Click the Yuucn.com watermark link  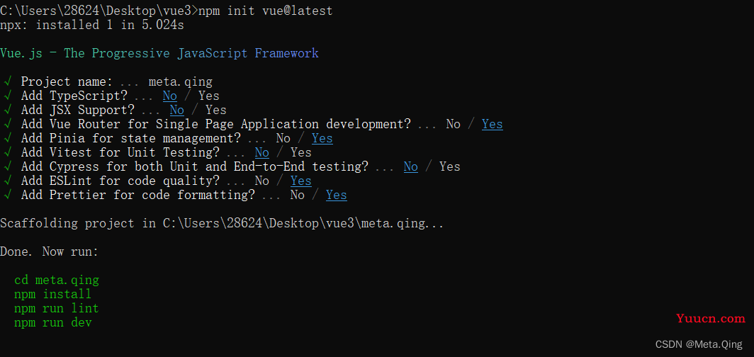[x=711, y=318]
